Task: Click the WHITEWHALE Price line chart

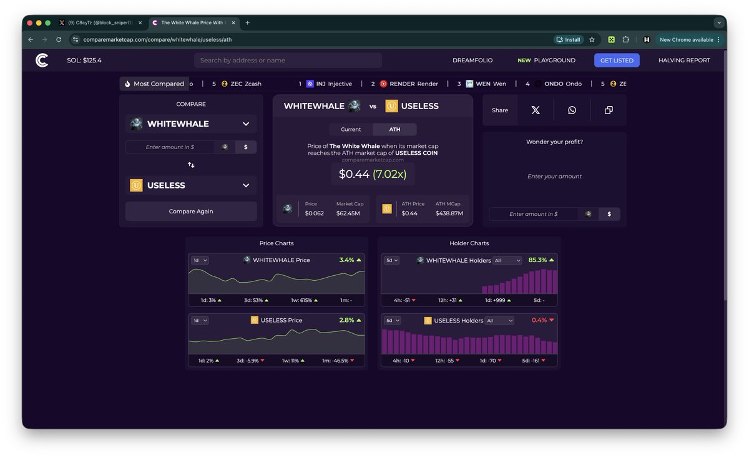Action: (x=276, y=281)
